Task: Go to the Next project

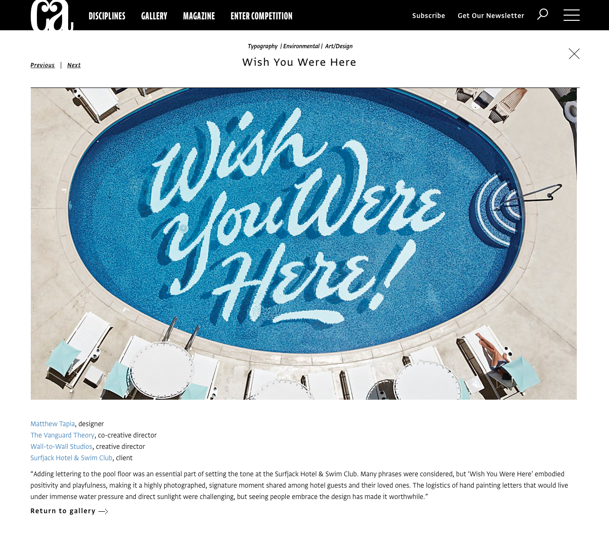Action: coord(74,65)
